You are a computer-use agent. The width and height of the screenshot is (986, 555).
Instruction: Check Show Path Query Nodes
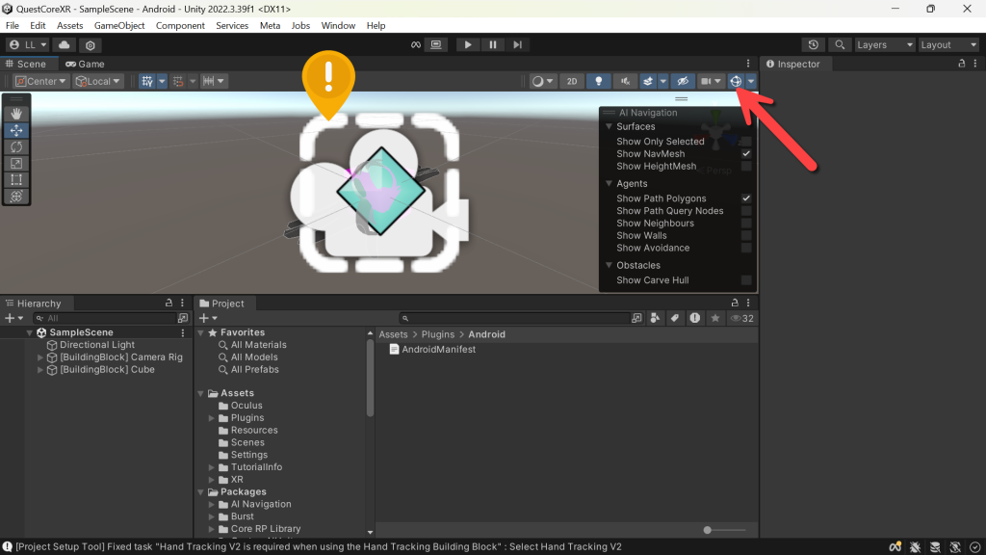click(746, 211)
